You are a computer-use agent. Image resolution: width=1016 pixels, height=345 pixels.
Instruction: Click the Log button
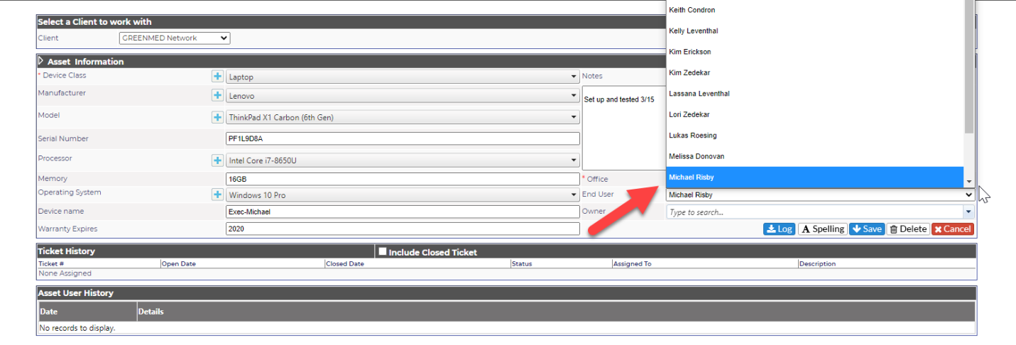point(779,229)
